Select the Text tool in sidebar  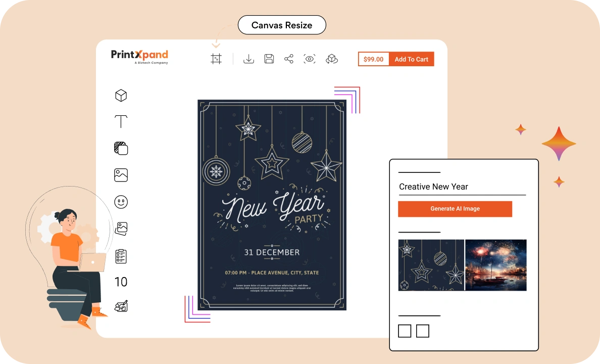[121, 121]
